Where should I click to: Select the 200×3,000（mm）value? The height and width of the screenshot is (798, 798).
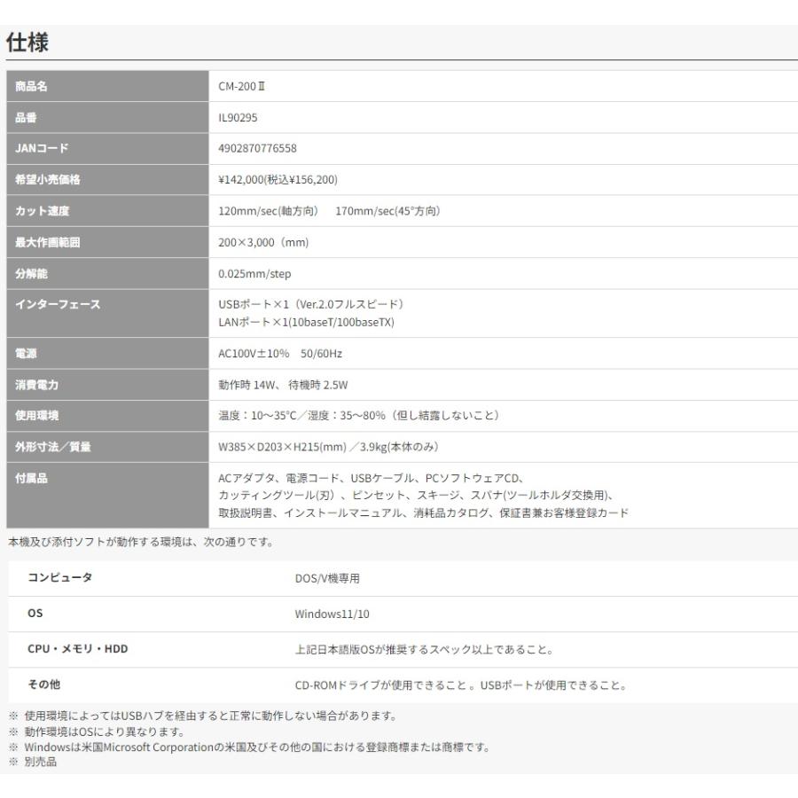click(263, 242)
